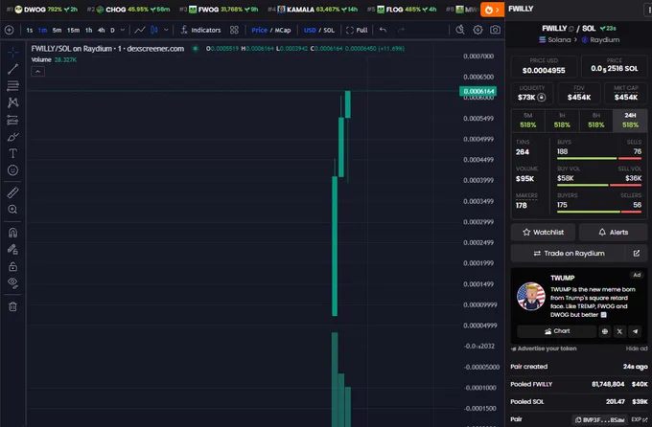Toggle lock all drawing tools

pyautogui.click(x=12, y=266)
